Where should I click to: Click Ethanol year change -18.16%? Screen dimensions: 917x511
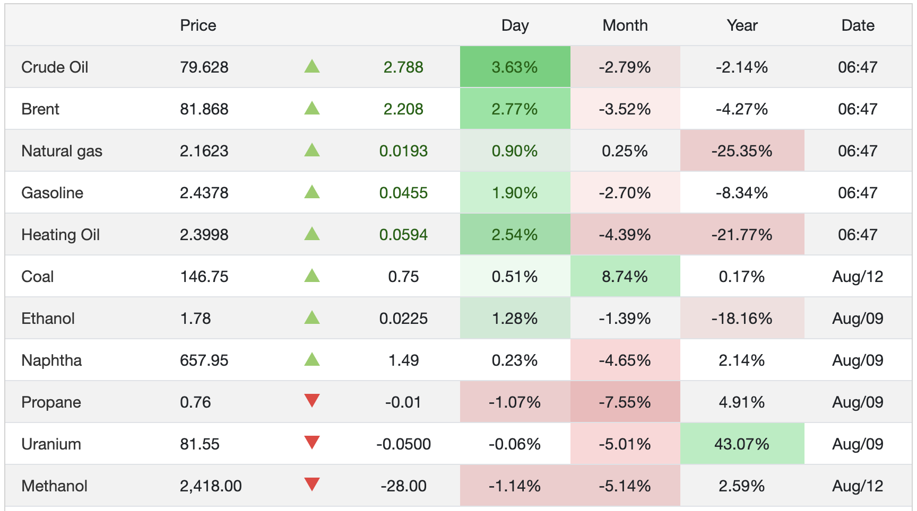[x=742, y=319]
